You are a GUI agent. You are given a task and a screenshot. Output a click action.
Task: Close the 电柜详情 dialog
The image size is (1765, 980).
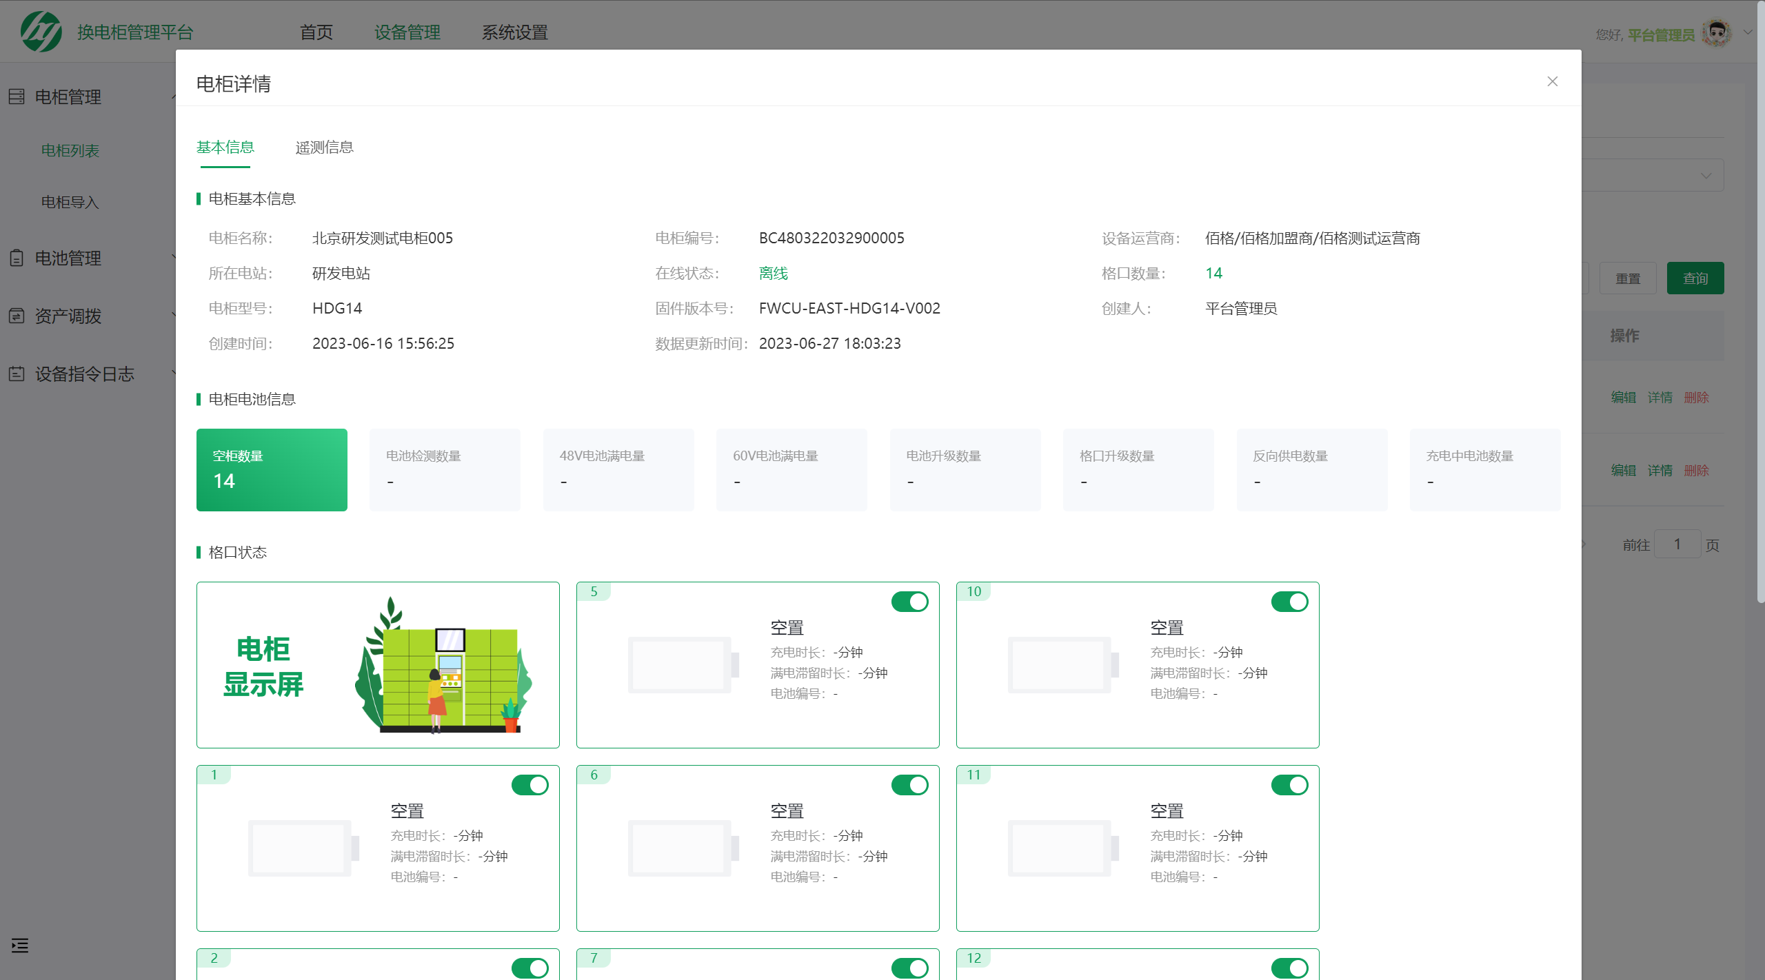tap(1552, 81)
